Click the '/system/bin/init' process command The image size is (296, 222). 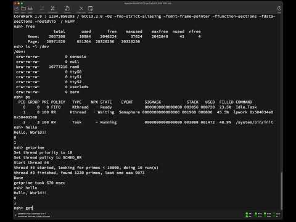[x=255, y=122]
